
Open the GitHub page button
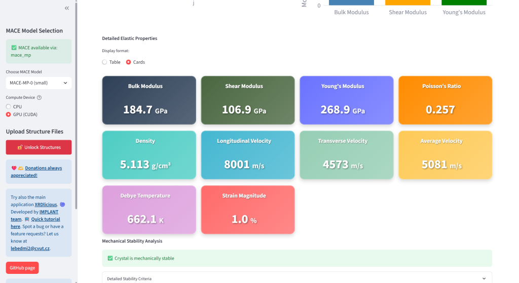click(x=22, y=268)
